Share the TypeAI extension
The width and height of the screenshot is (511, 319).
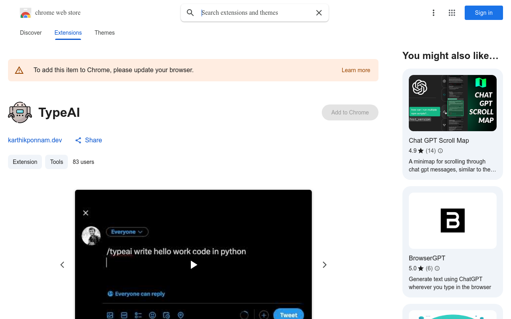point(89,140)
